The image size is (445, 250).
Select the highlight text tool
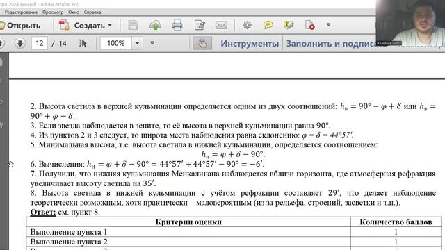tap(289, 25)
